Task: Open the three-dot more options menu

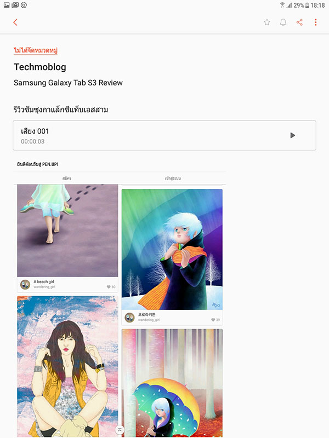Action: (316, 22)
